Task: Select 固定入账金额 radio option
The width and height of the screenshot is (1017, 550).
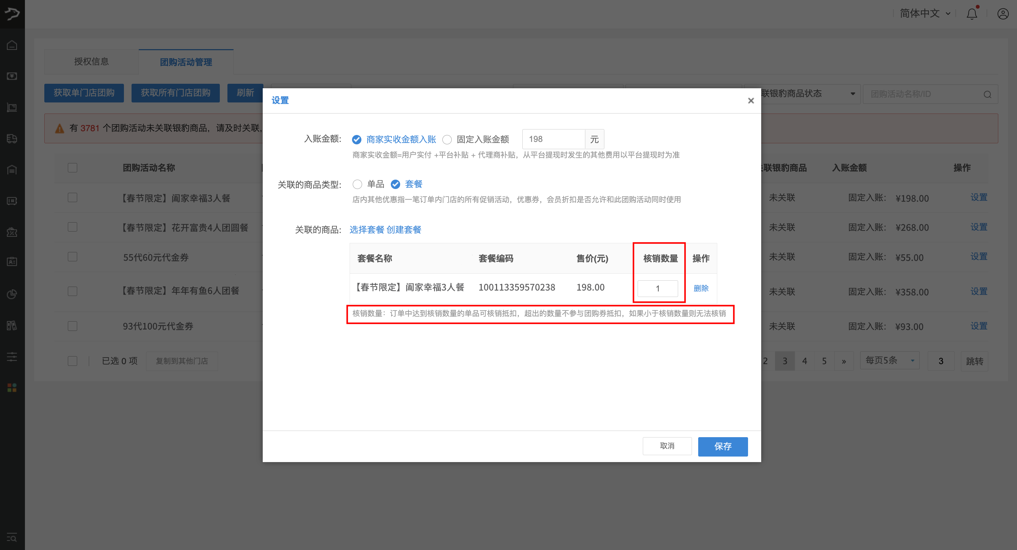Action: click(x=447, y=139)
